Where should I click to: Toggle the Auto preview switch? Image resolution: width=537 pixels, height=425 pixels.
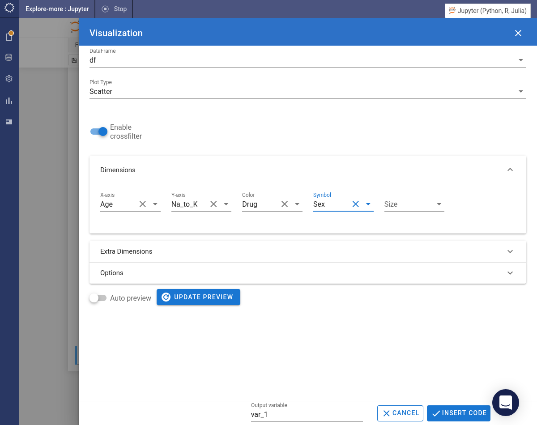click(x=98, y=298)
